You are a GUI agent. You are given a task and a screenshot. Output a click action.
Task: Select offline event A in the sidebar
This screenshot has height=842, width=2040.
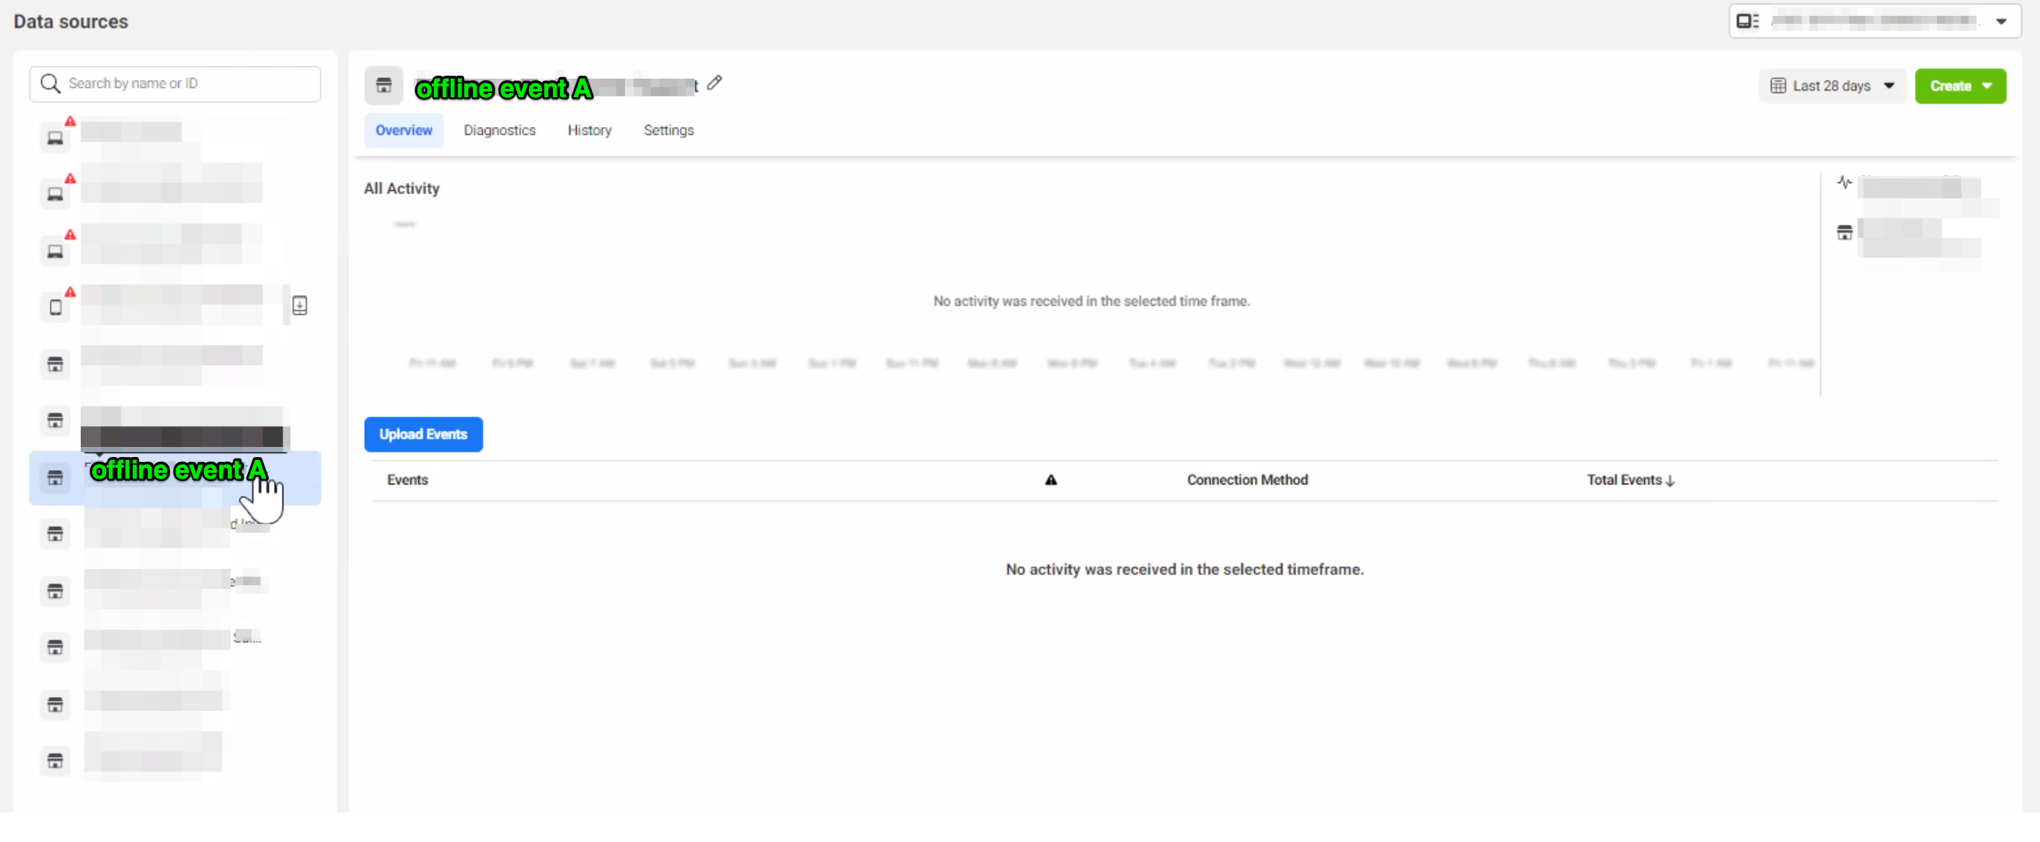tap(175, 478)
